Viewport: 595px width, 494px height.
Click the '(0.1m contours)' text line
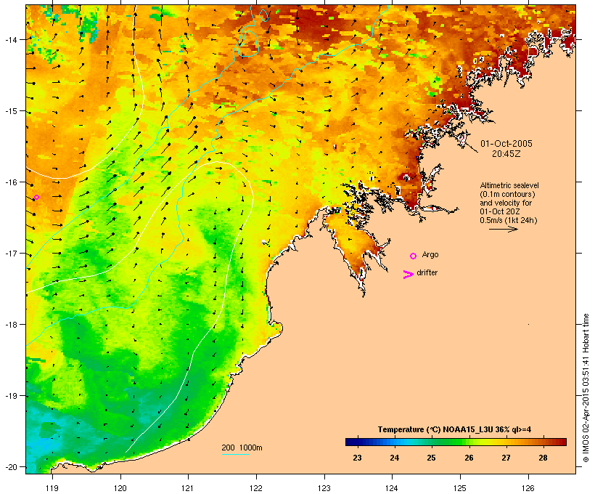click(x=507, y=194)
